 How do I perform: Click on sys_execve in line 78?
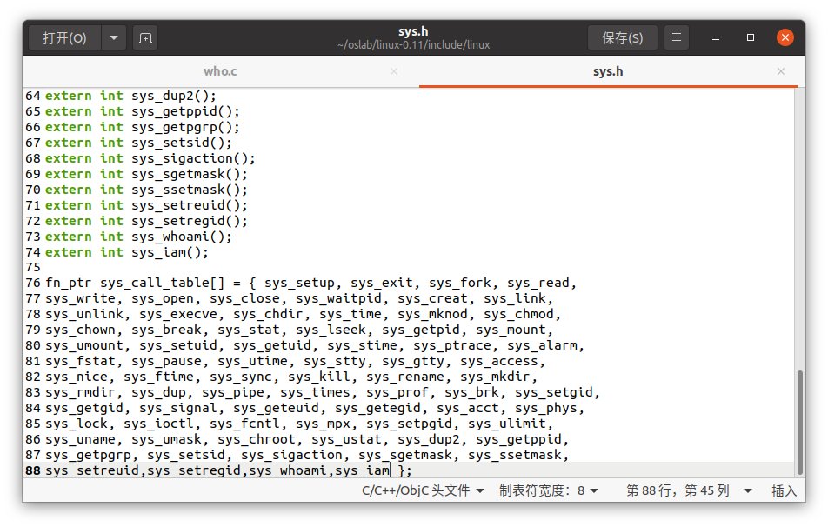tap(178, 315)
